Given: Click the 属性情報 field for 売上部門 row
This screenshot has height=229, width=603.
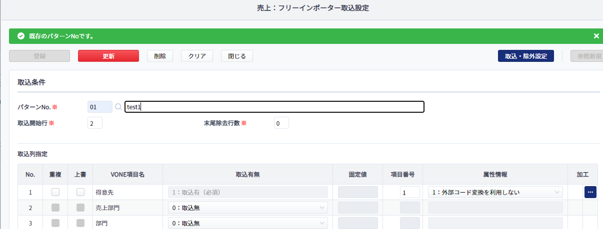Looking at the screenshot, I should pos(495,208).
